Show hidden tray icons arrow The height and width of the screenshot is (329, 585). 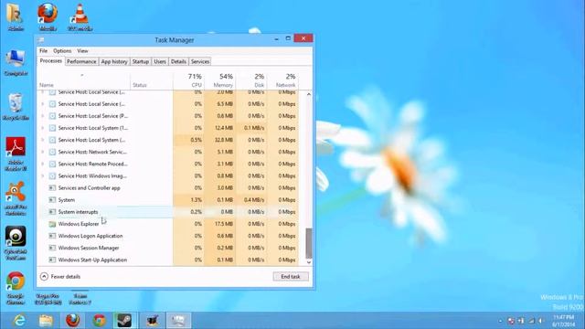pos(500,321)
